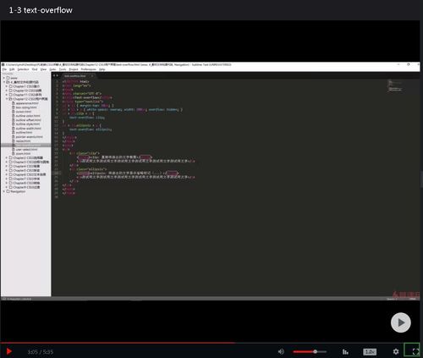Click the volume slider handle

pyautogui.click(x=316, y=351)
